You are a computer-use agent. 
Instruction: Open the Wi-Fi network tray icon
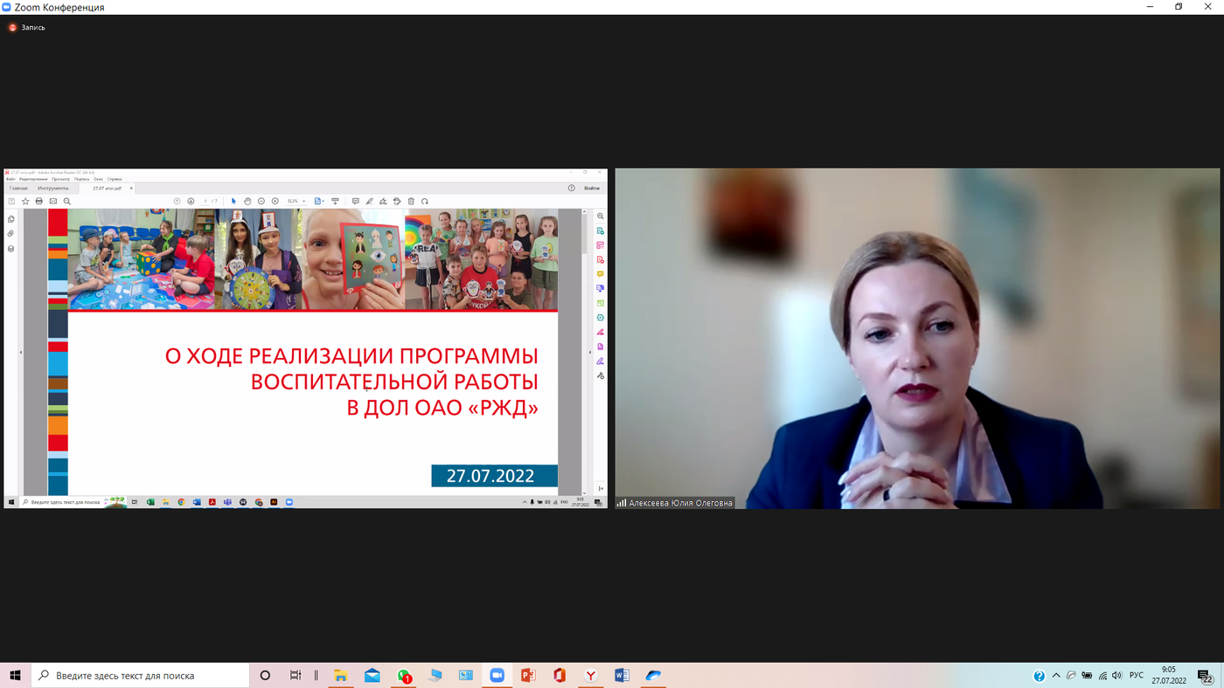(x=1102, y=676)
